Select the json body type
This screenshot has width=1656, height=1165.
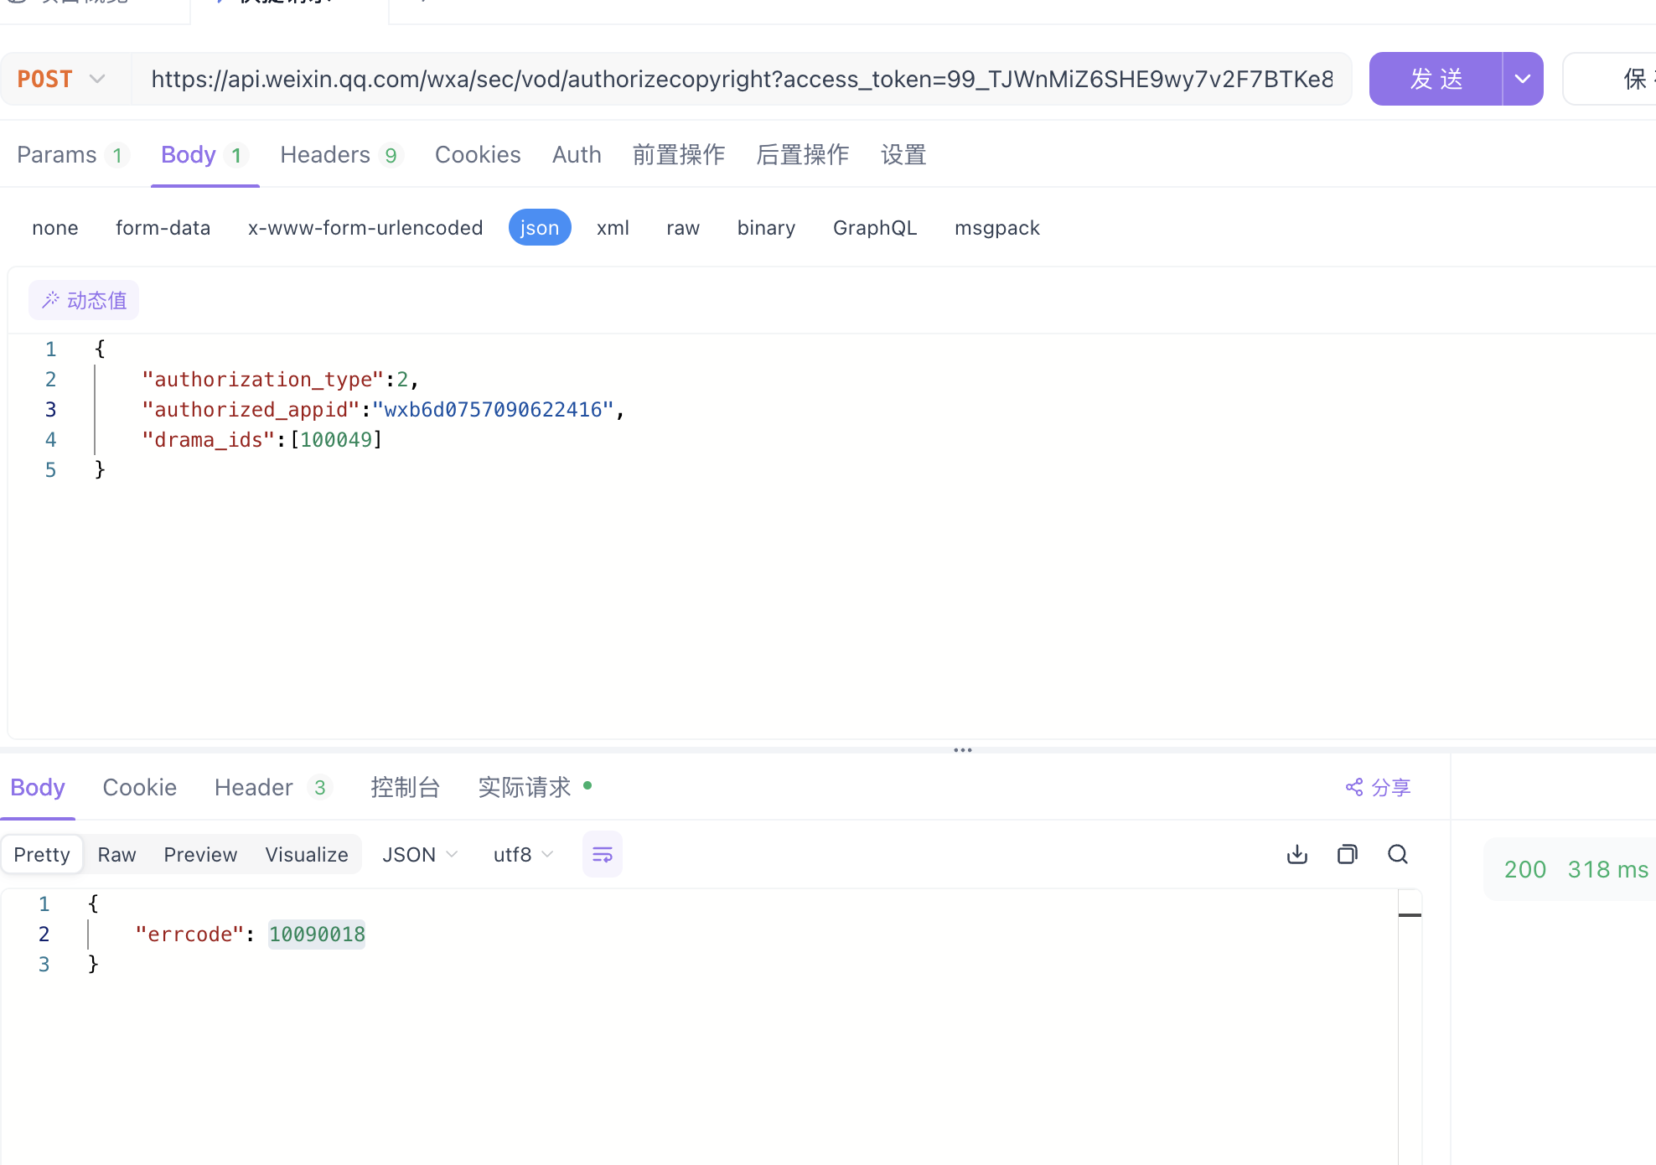(x=539, y=227)
